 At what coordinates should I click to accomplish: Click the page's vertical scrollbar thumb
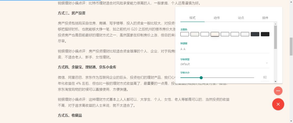(291, 46)
